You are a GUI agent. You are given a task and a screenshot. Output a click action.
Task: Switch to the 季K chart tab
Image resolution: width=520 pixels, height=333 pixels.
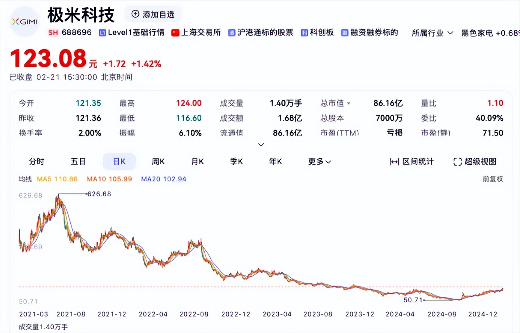(236, 162)
